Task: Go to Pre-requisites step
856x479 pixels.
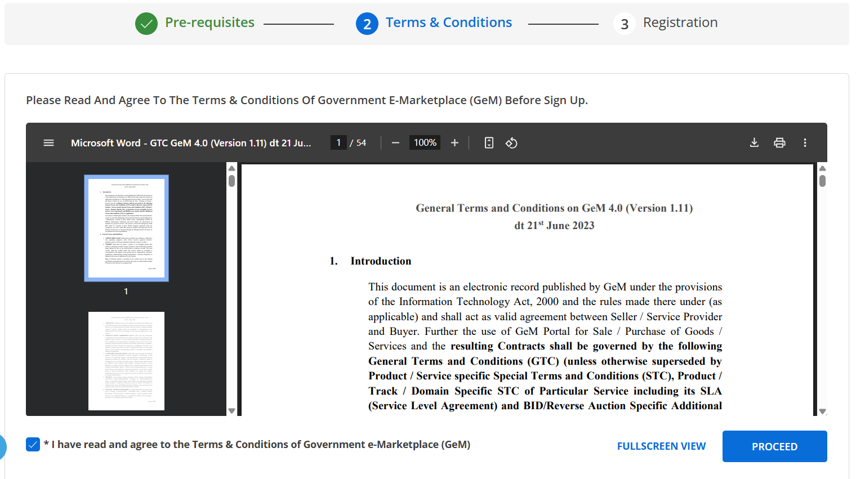Action: 209,23
